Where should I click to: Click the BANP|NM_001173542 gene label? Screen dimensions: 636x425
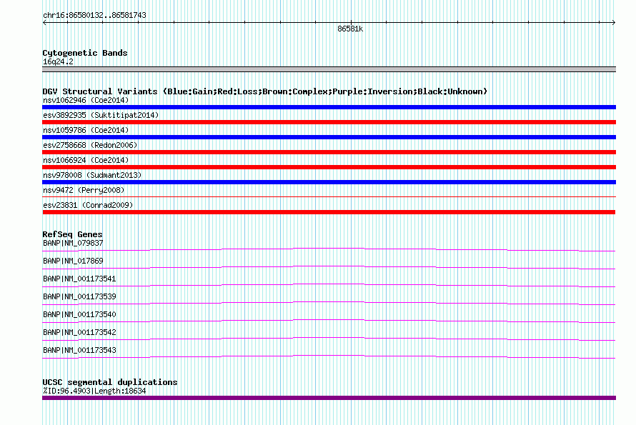(x=79, y=332)
